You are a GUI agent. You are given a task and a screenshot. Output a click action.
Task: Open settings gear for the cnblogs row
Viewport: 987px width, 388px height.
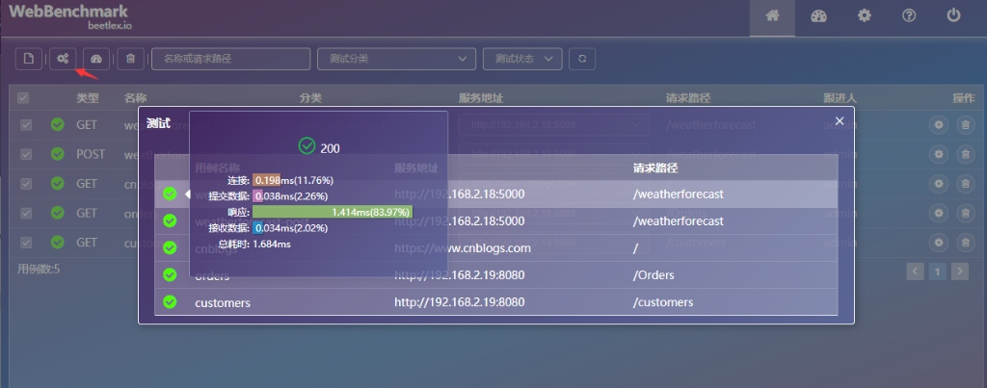(939, 184)
